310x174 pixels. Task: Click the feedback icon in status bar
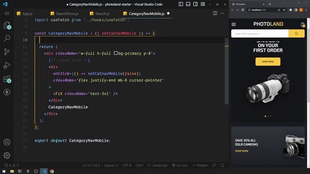[x=214, y=165]
